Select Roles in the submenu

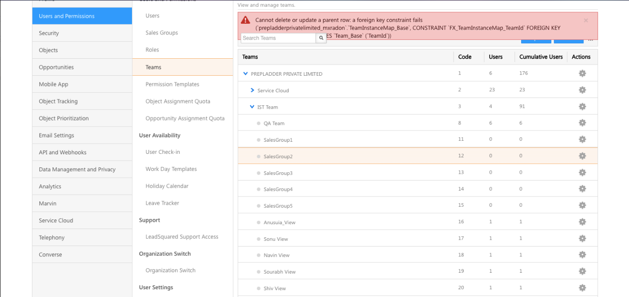tap(152, 50)
